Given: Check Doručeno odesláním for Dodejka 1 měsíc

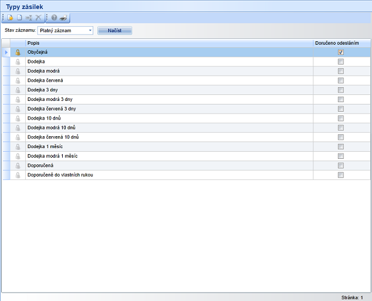Looking at the screenshot, I should tap(341, 146).
